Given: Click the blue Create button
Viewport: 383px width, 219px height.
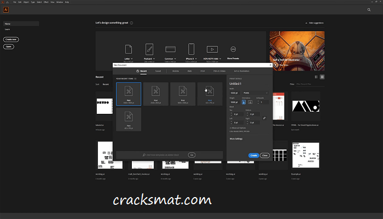Looking at the screenshot, I should (x=253, y=155).
